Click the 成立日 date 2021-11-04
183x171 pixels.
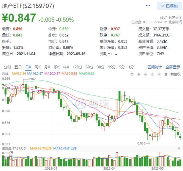tap(26, 54)
